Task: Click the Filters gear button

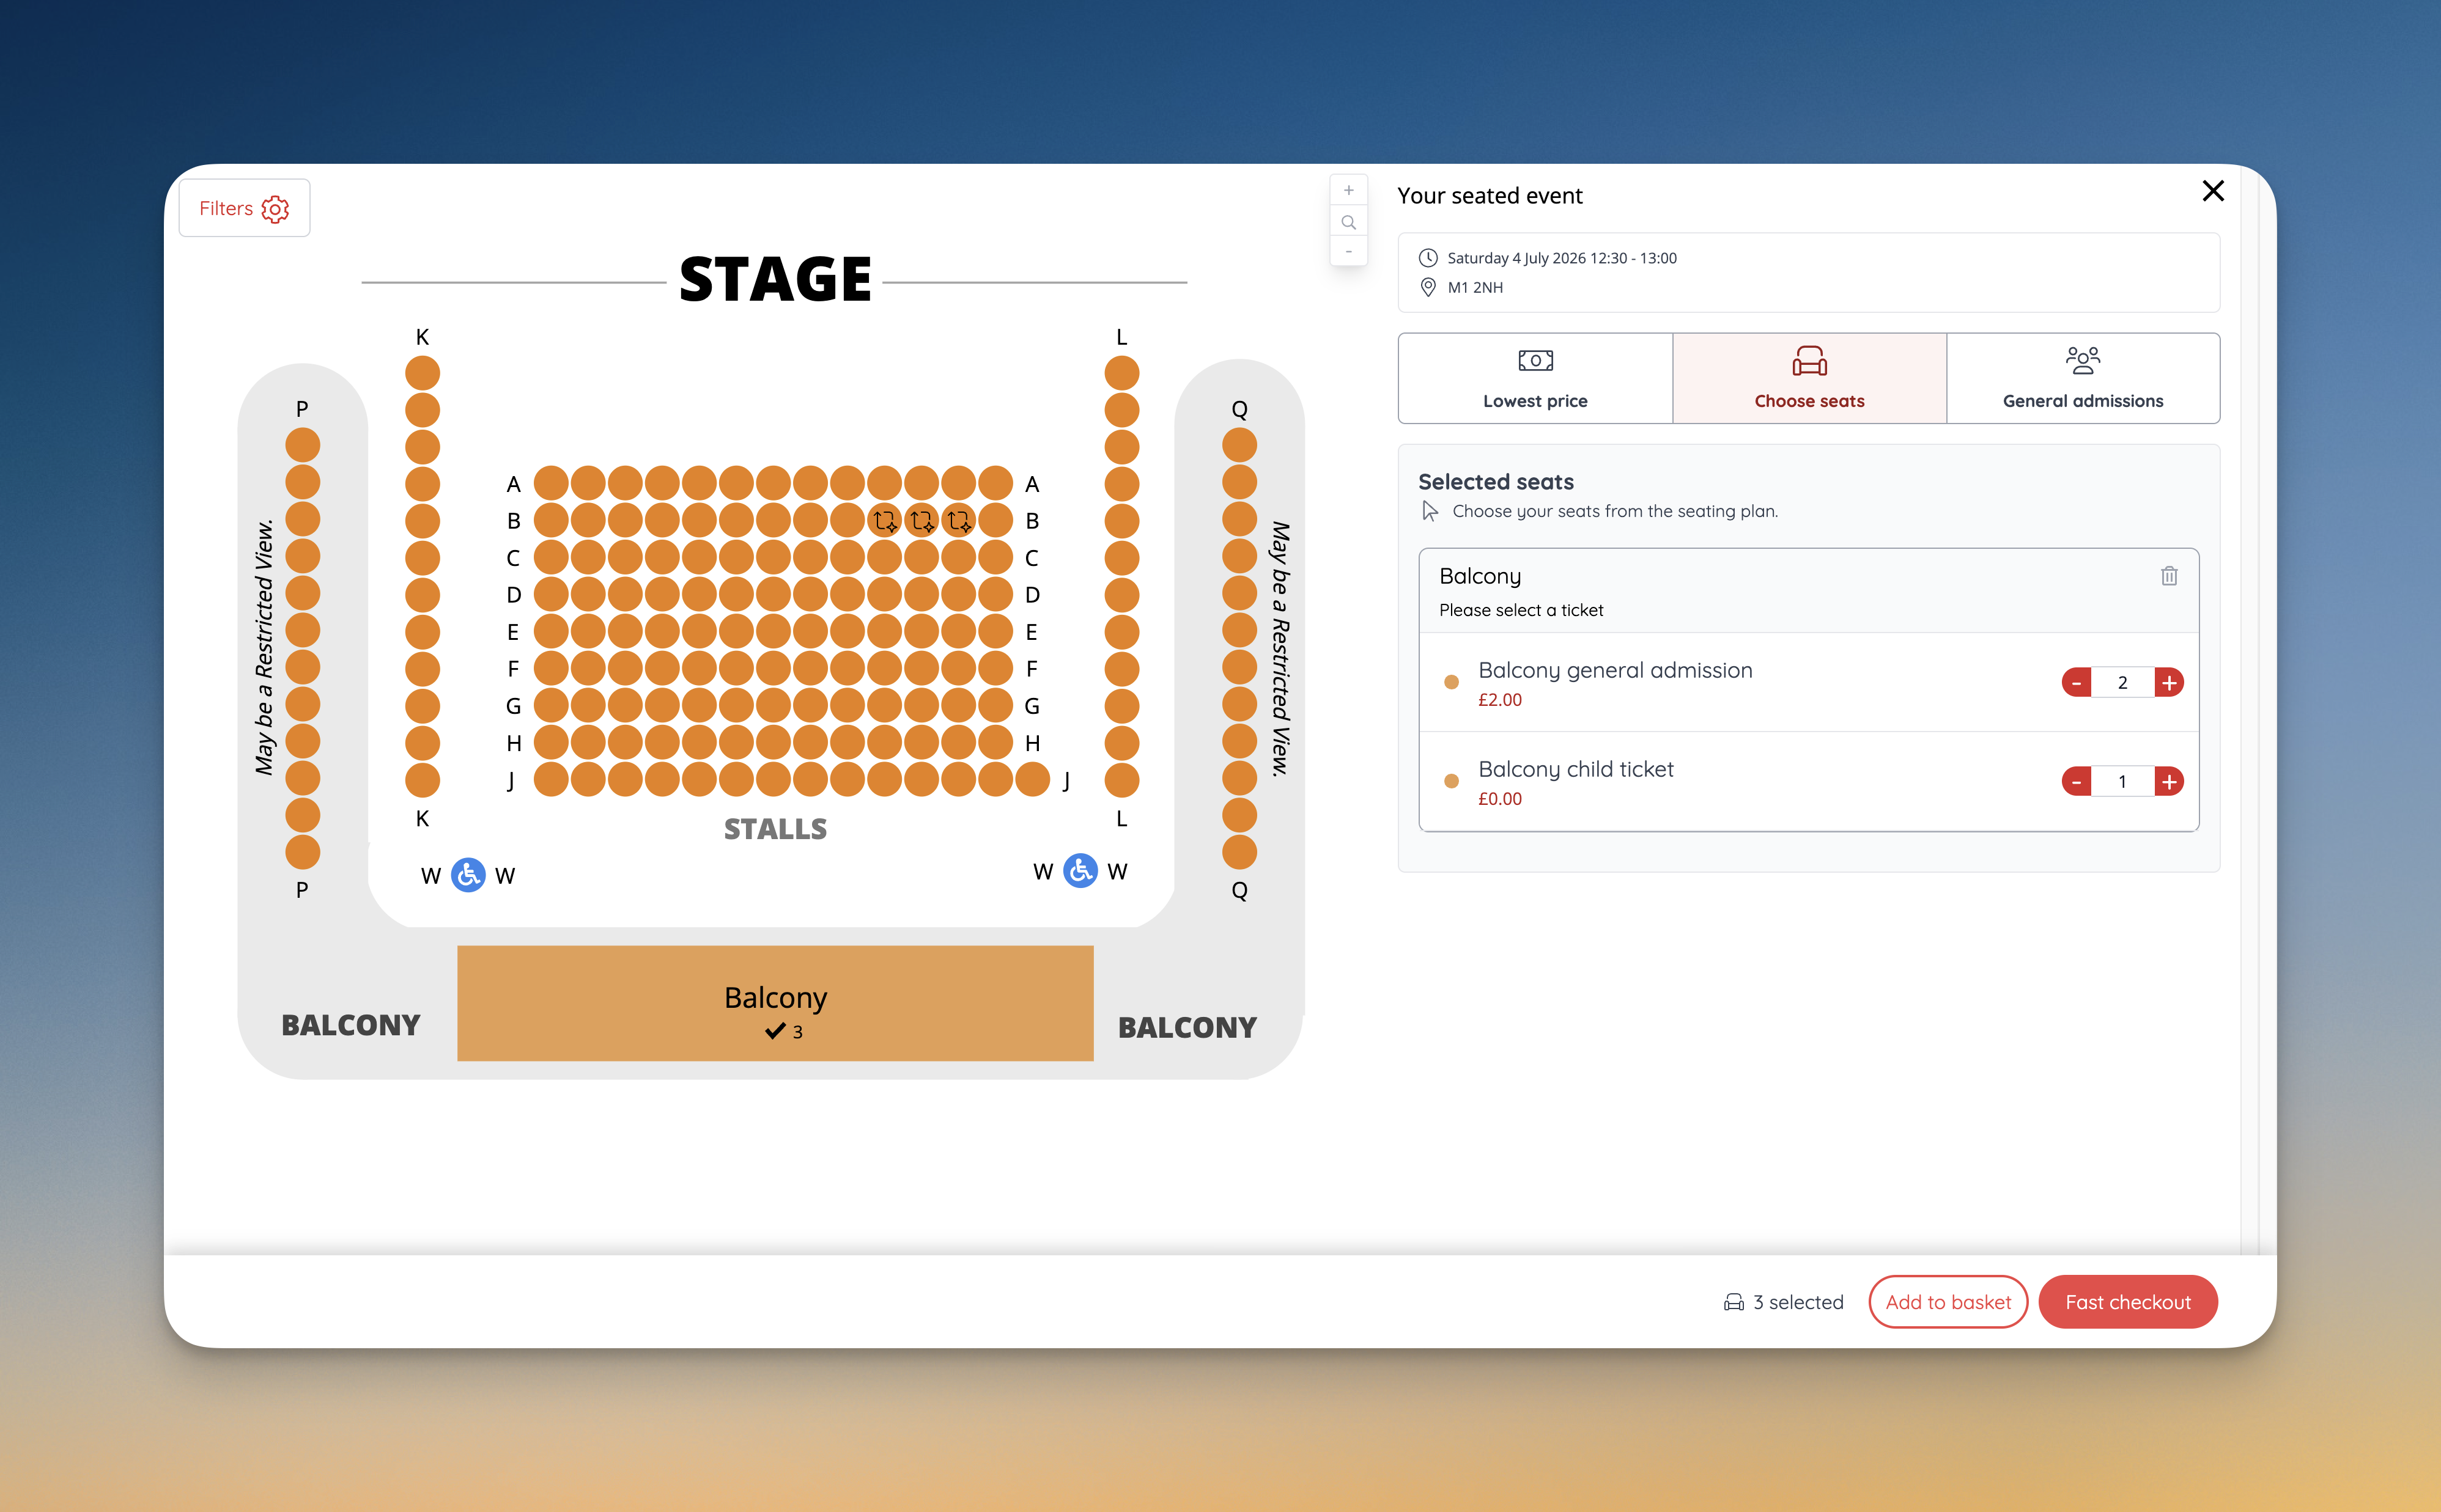Action: 244,208
